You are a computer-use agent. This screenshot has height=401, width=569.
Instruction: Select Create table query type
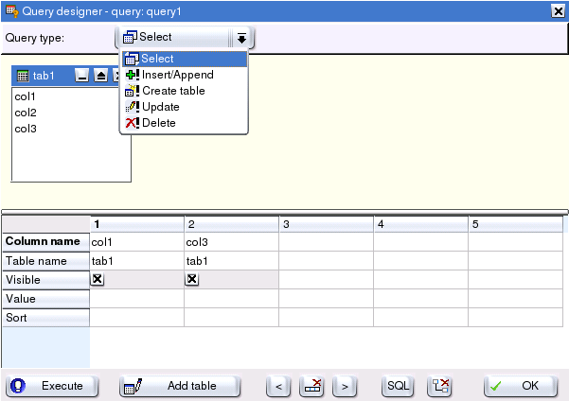173,91
